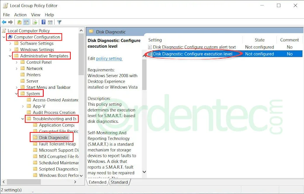Open the Help menu
The width and height of the screenshot is (304, 194).
click(49, 15)
